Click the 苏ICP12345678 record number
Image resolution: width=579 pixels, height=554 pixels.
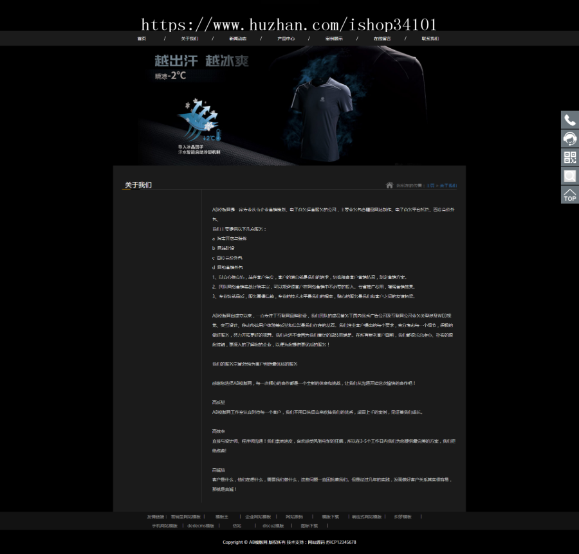coord(341,542)
